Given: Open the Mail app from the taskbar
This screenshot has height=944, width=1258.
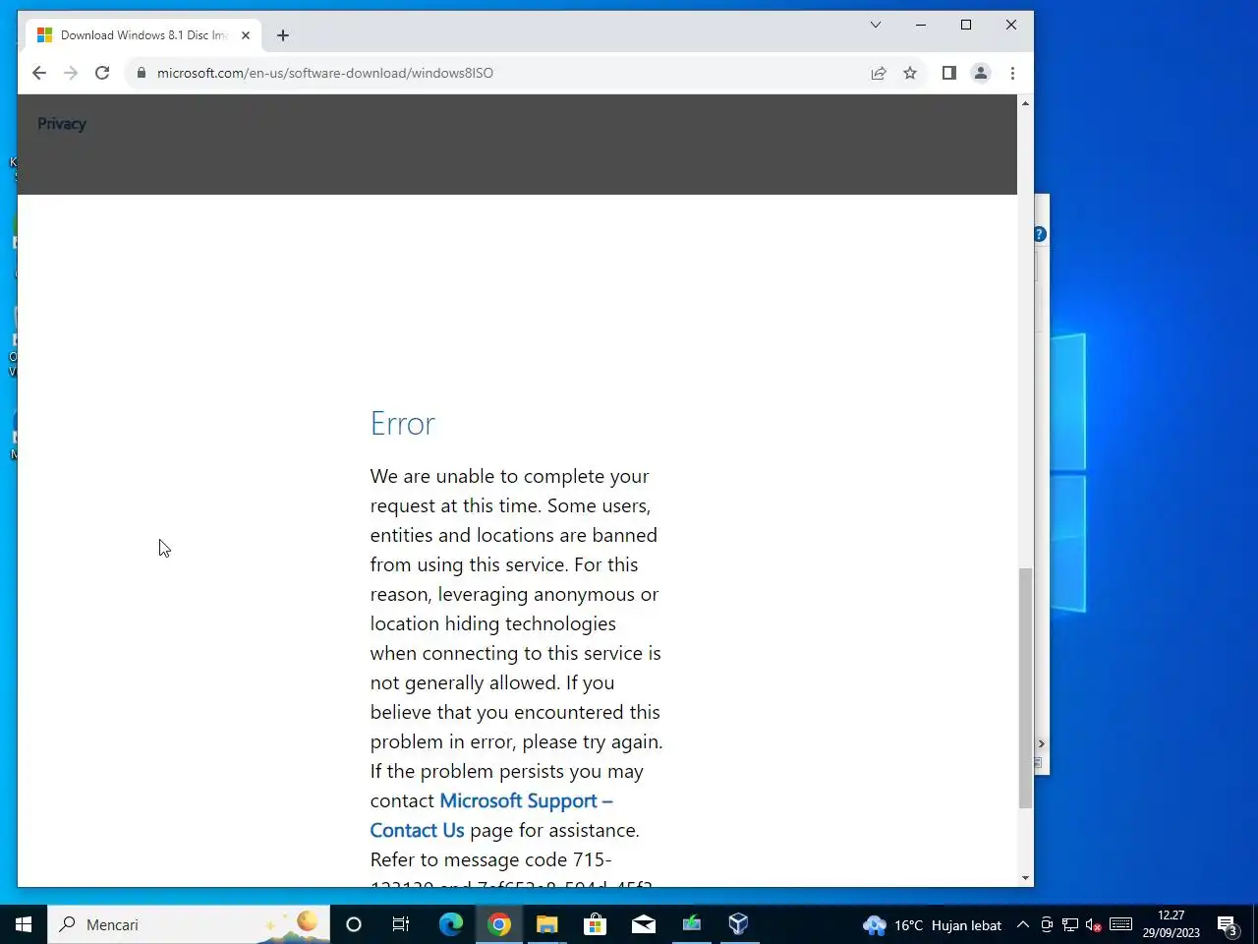Looking at the screenshot, I should [643, 924].
